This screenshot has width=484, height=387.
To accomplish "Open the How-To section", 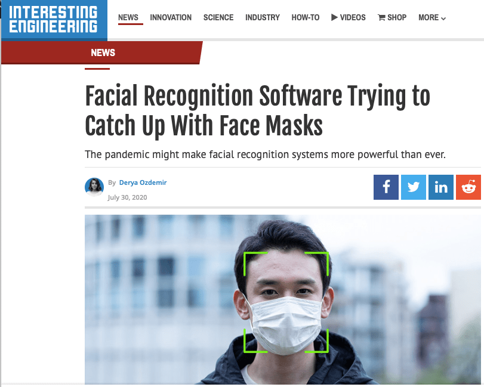I will 306,17.
